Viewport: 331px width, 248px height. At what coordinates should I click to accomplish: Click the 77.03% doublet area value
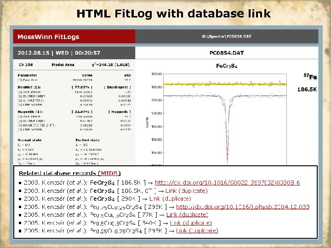(x=82, y=87)
